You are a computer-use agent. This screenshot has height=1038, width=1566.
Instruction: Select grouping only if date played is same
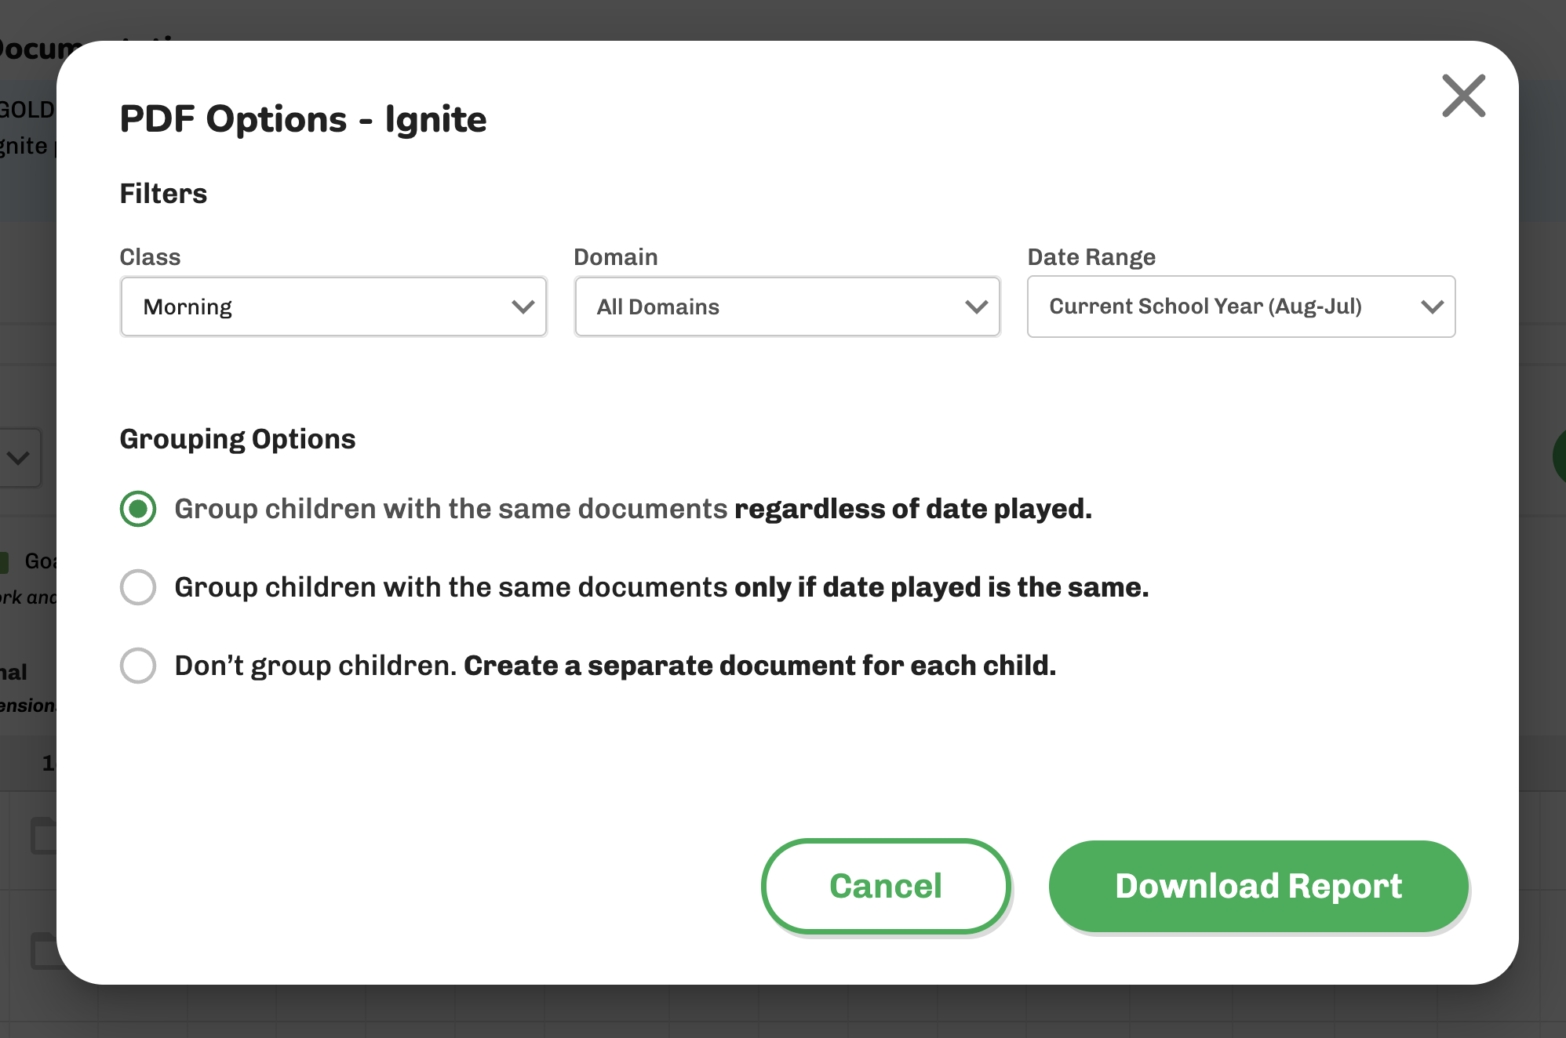138,587
